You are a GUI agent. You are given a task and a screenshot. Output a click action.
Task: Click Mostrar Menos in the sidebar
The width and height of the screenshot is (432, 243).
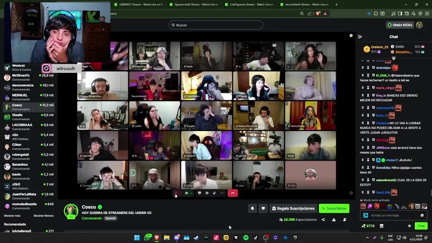click(x=44, y=216)
